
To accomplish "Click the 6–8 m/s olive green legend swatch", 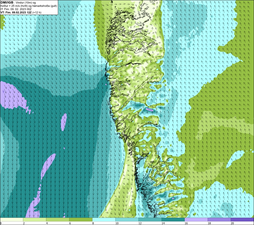I will point(81,220).
